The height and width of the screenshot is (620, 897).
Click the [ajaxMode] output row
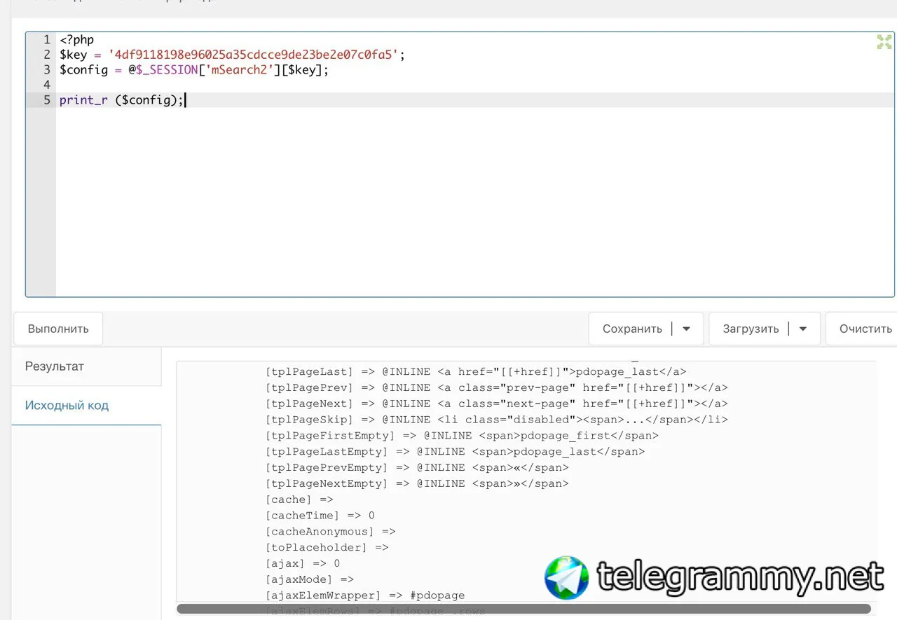310,579
